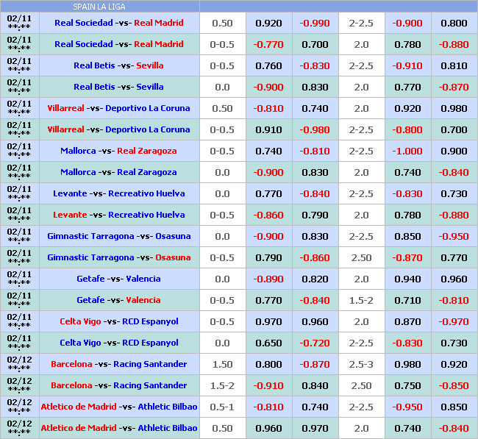This screenshot has width=478, height=439.
Task: Select the 0.810 over/under odds for Real Betis
Action: (x=454, y=65)
